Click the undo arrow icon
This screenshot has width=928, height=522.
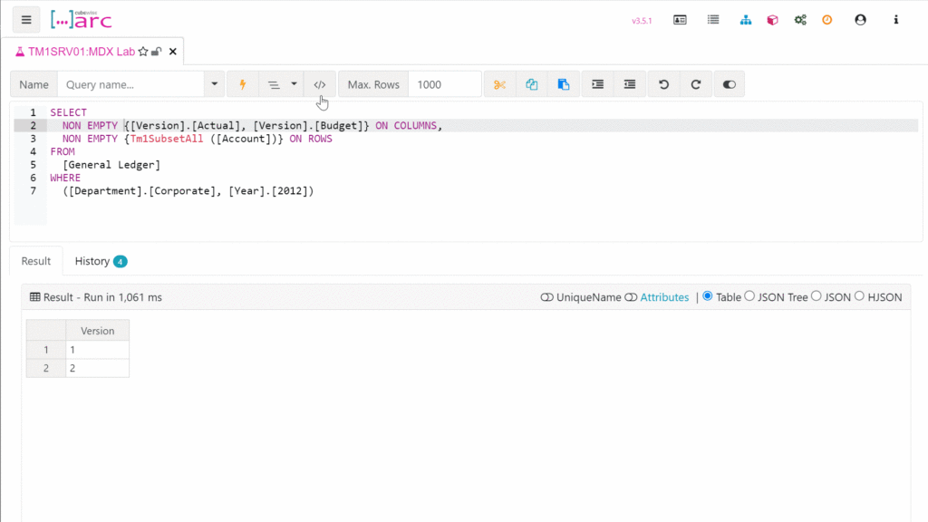(663, 84)
